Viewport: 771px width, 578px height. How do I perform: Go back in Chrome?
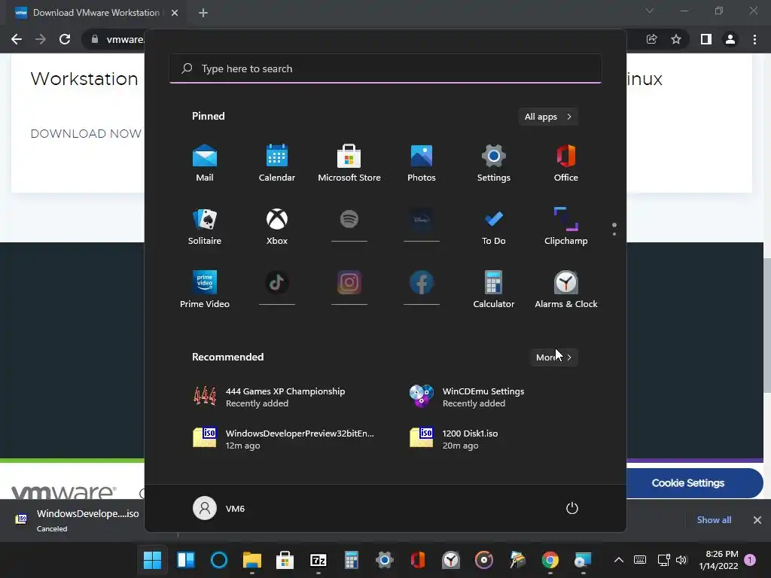[17, 39]
